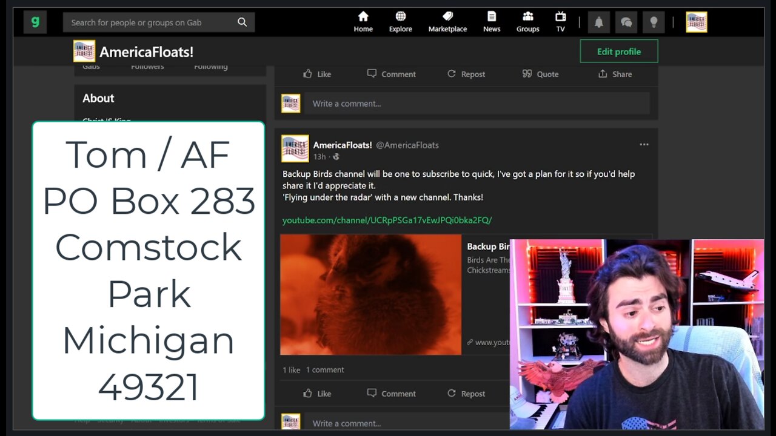This screenshot has height=436, width=776.
Task: Open the AmericaFloats! post author name
Action: [343, 145]
